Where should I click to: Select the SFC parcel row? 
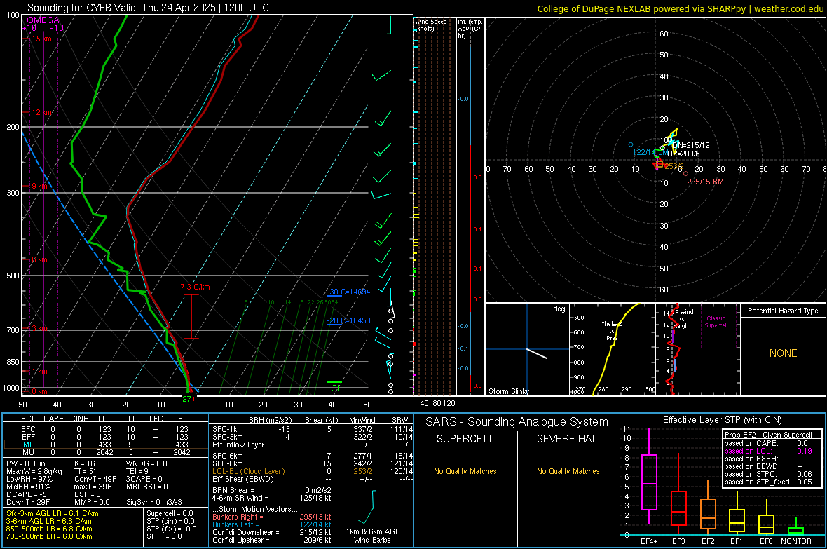pos(104,429)
